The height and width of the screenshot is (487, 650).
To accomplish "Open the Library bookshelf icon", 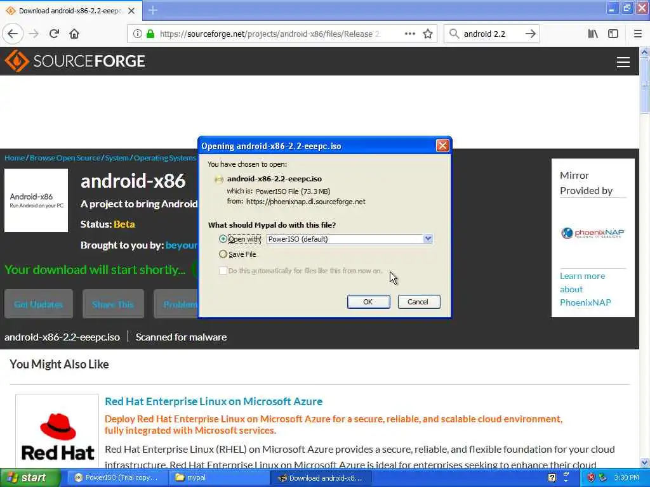I will coord(593,34).
